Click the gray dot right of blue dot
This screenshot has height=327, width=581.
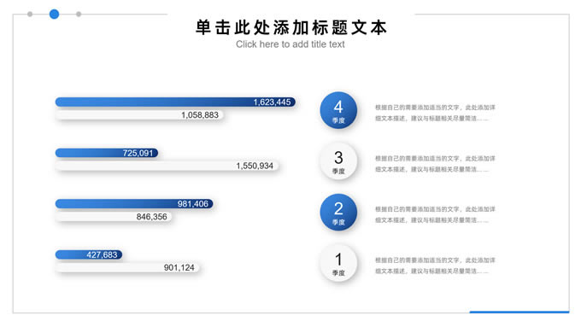pos(79,14)
